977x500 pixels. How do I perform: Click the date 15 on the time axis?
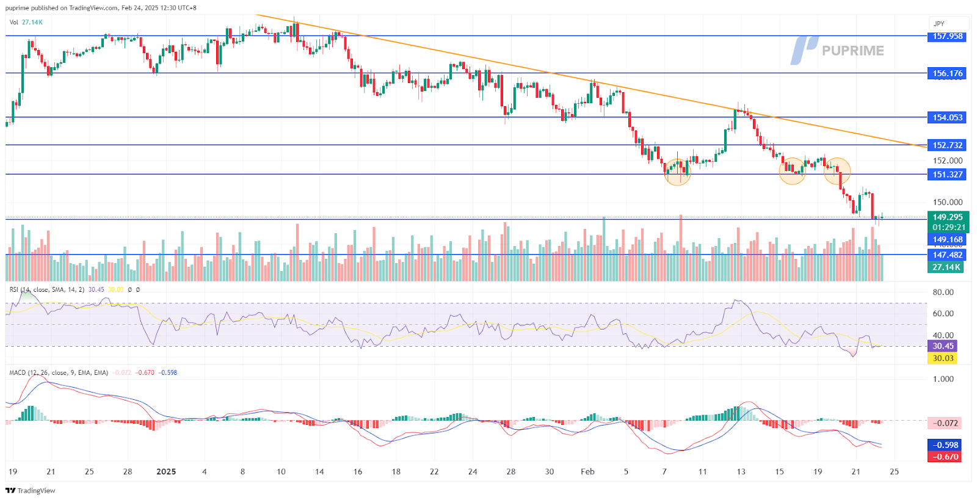(780, 471)
